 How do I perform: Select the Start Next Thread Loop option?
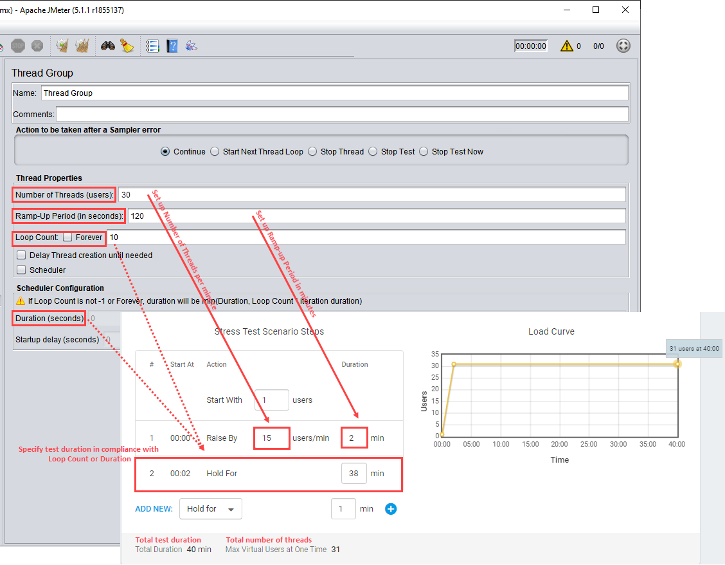215,151
